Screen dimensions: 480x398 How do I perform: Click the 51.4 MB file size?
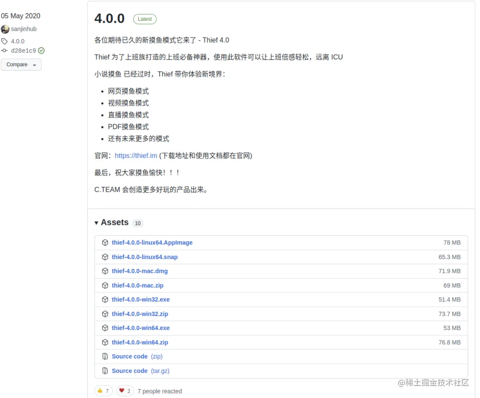pyautogui.click(x=449, y=299)
